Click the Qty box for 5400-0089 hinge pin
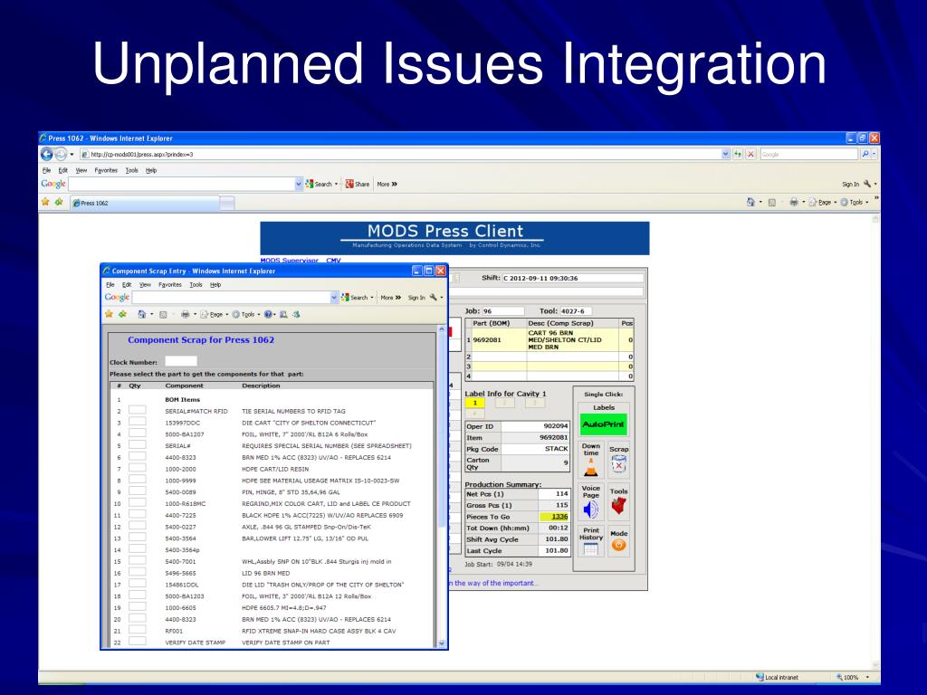The width and height of the screenshot is (927, 695). tap(138, 491)
